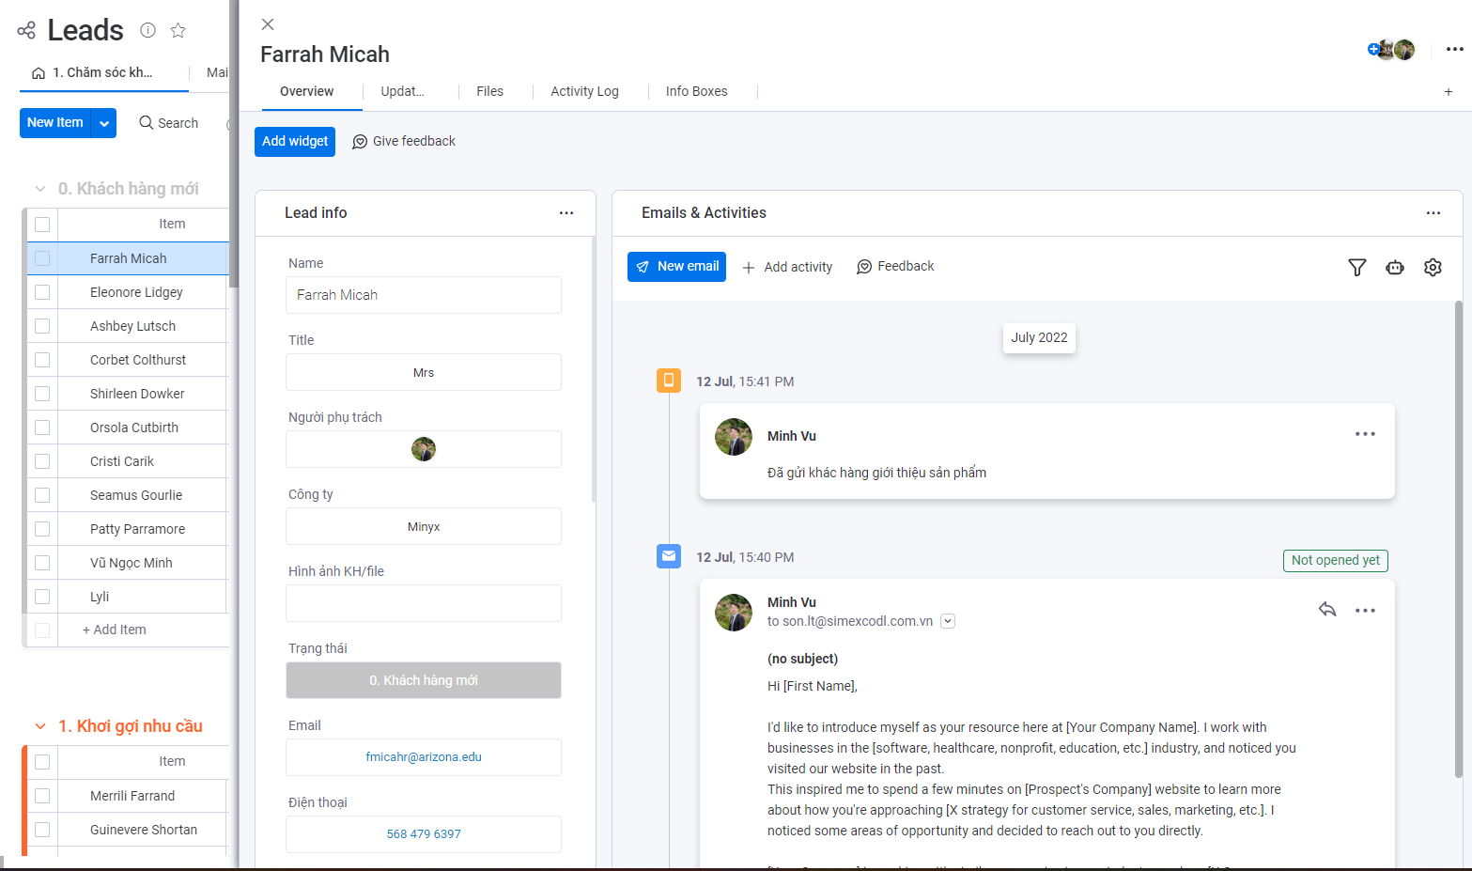Viewport: 1472px width, 871px height.
Task: Open Emails & Activities settings gear
Action: (x=1432, y=268)
